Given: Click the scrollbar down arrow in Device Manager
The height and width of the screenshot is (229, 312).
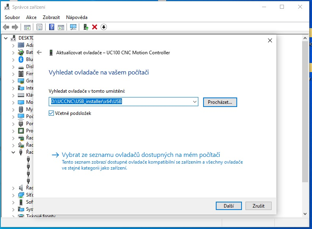Looking at the screenshot, I should click(x=305, y=214).
